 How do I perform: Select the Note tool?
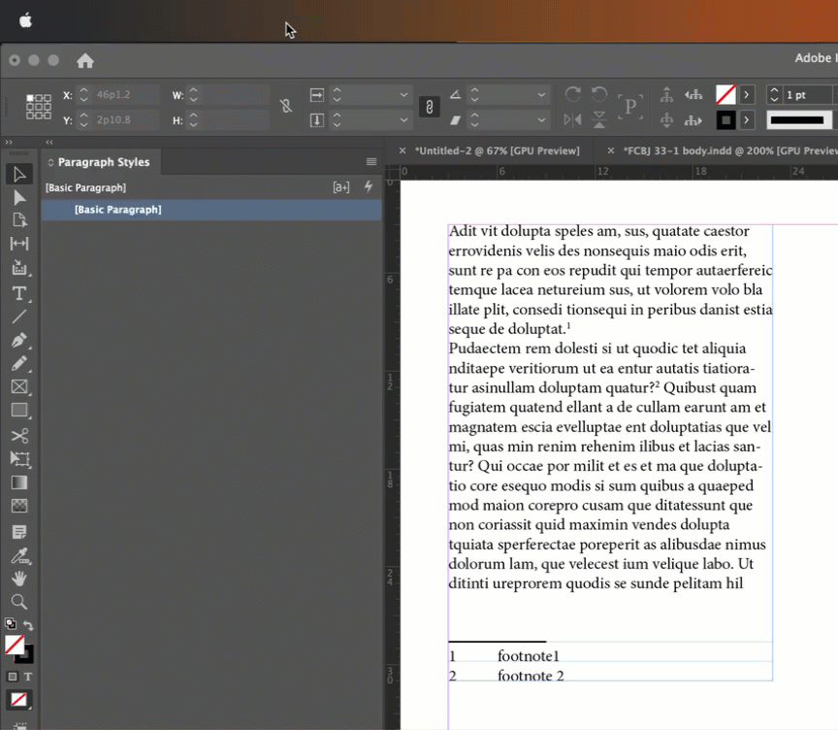(19, 532)
